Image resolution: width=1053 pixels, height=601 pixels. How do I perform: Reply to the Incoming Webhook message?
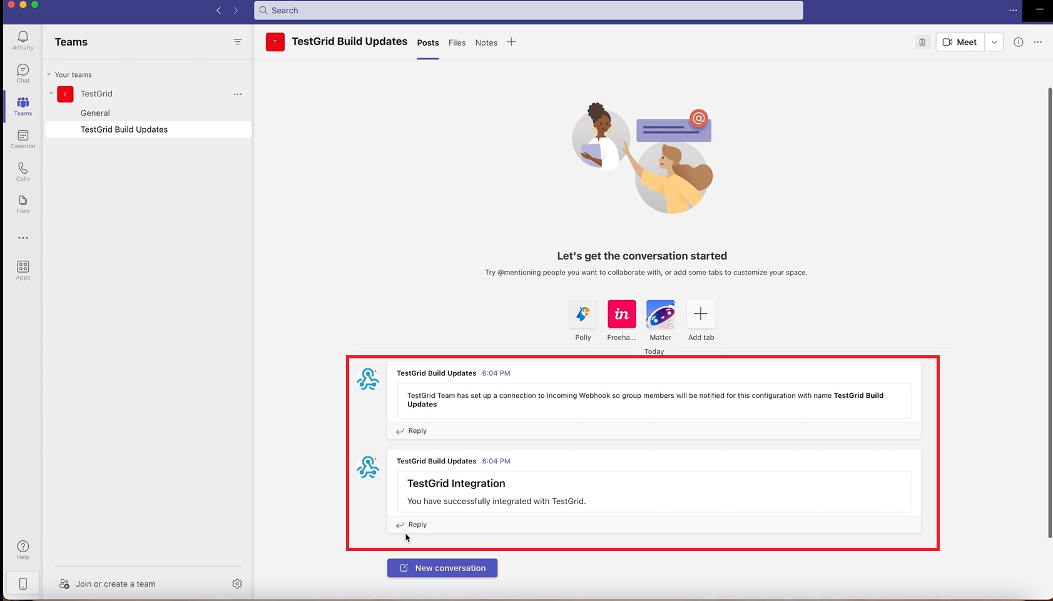point(411,431)
